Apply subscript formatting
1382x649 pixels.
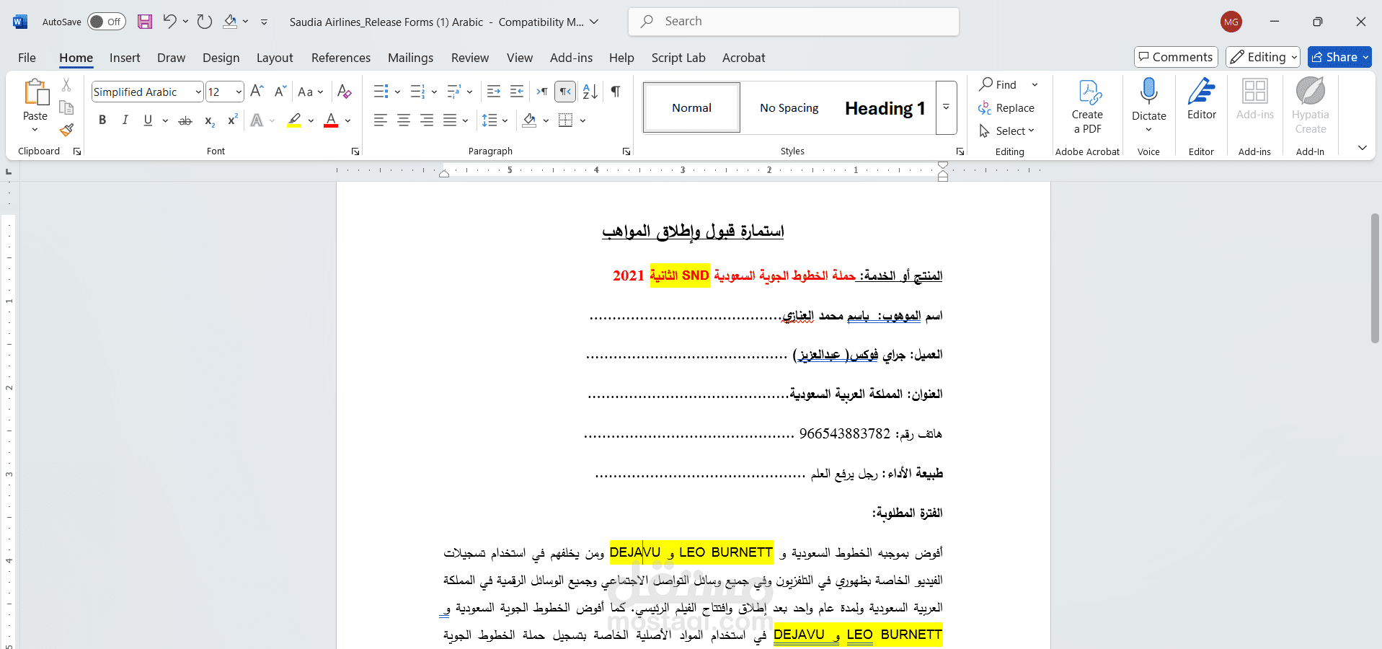tap(209, 120)
